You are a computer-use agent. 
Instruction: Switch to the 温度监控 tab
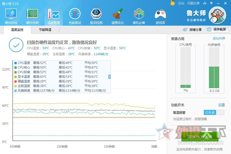tap(17, 30)
